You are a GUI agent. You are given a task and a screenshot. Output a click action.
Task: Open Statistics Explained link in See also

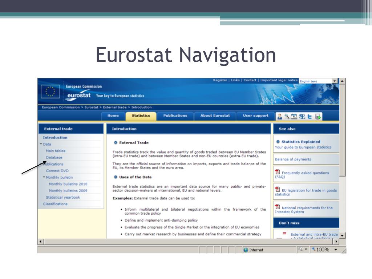pyautogui.click(x=300, y=142)
